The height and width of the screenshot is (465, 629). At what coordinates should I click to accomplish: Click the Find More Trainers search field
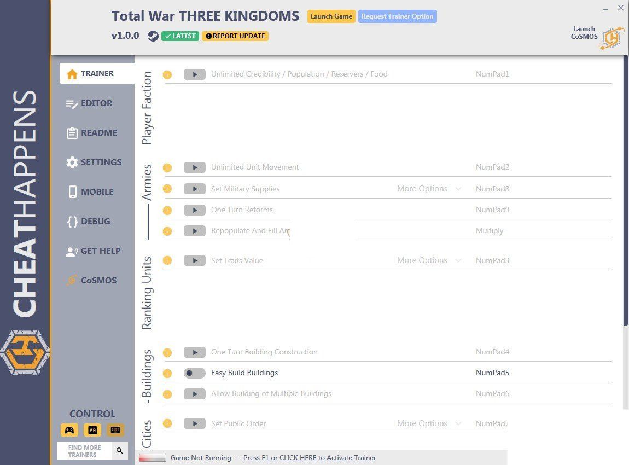84,451
